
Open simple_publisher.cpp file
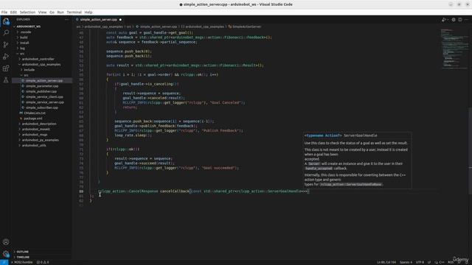coord(42,91)
